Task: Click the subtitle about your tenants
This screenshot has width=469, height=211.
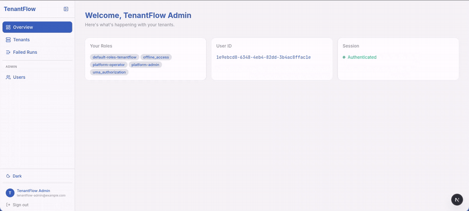Action: 130,25
